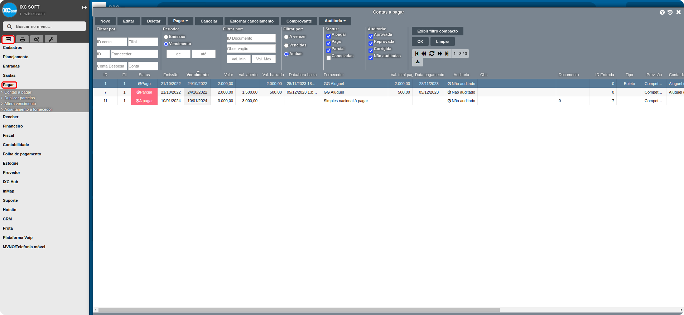Expand the Planejamento menu
The height and width of the screenshot is (315, 684).
click(16, 57)
